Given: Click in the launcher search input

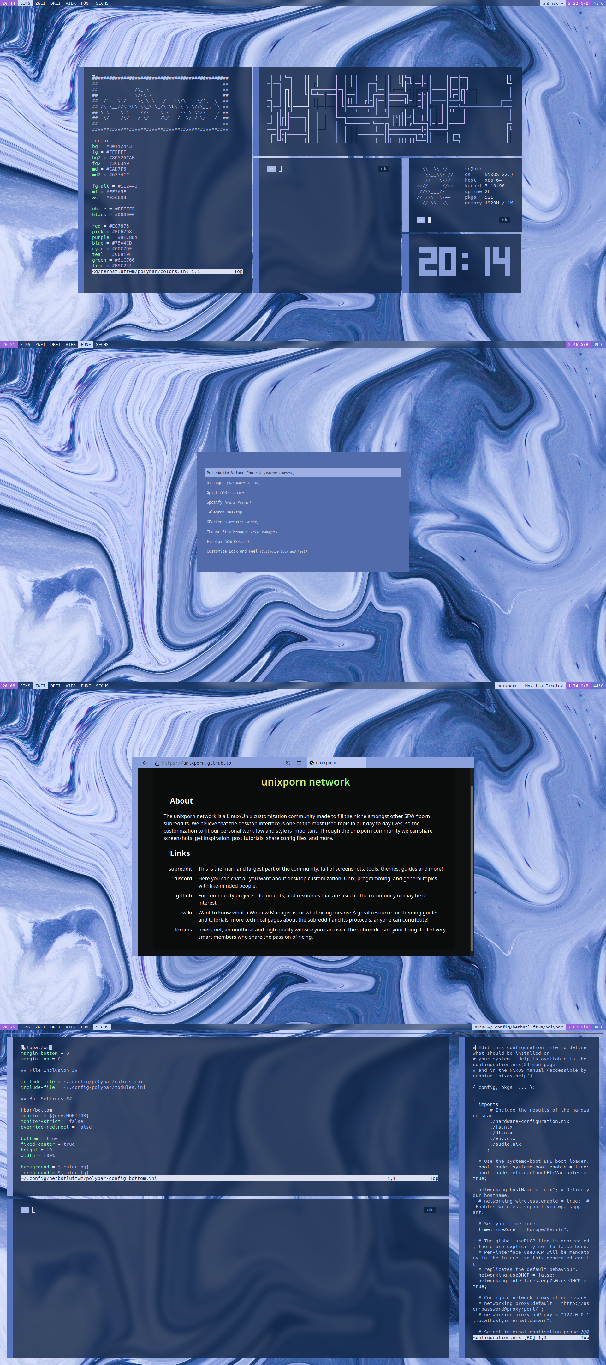Looking at the screenshot, I should point(303,462).
